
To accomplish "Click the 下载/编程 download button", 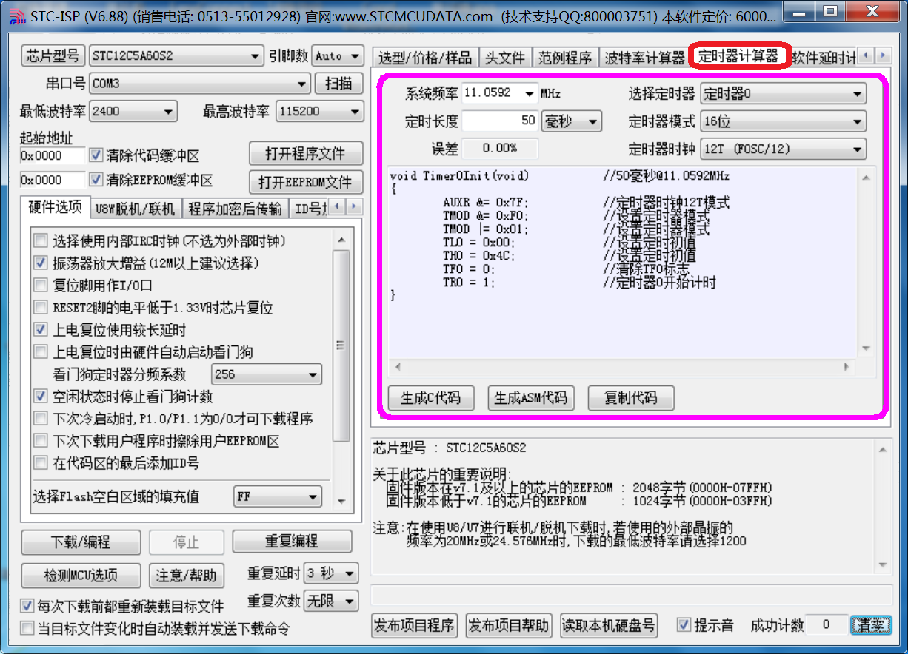I will point(81,542).
